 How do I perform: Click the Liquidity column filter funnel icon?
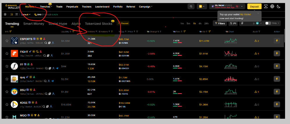(73, 32)
